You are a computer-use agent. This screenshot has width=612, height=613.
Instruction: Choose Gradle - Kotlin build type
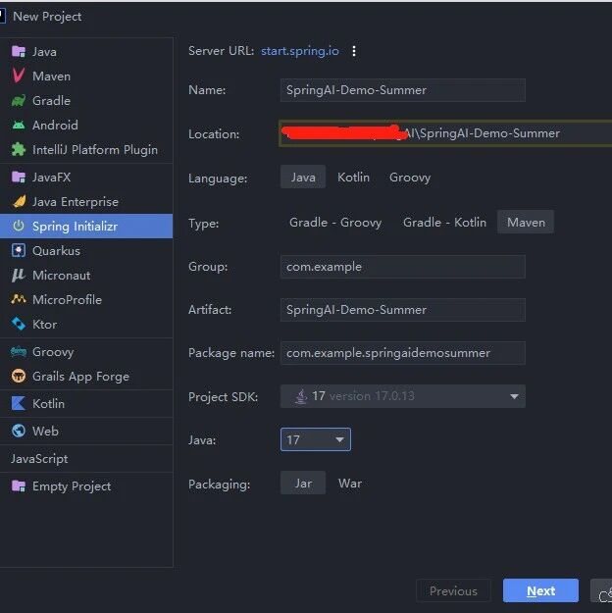tap(444, 223)
